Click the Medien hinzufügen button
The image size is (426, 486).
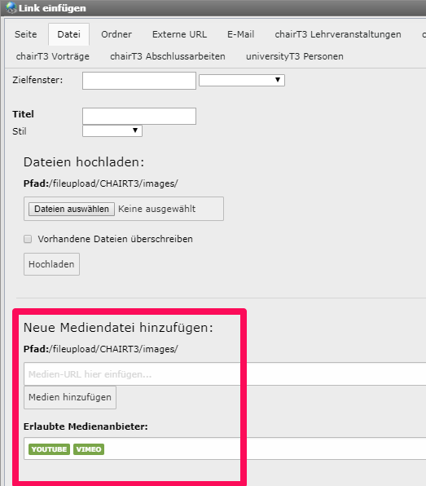[70, 397]
